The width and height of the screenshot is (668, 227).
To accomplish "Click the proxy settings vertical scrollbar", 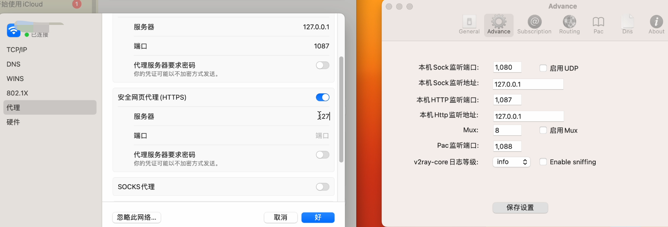I will [341, 109].
